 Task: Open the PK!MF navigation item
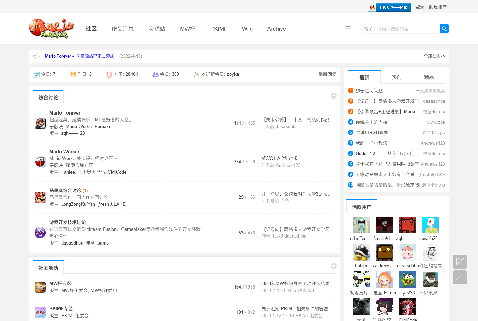point(219,29)
